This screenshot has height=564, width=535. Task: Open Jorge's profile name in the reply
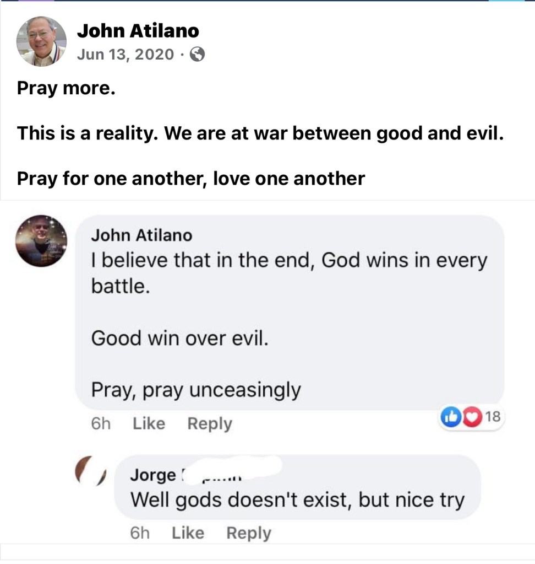[154, 475]
